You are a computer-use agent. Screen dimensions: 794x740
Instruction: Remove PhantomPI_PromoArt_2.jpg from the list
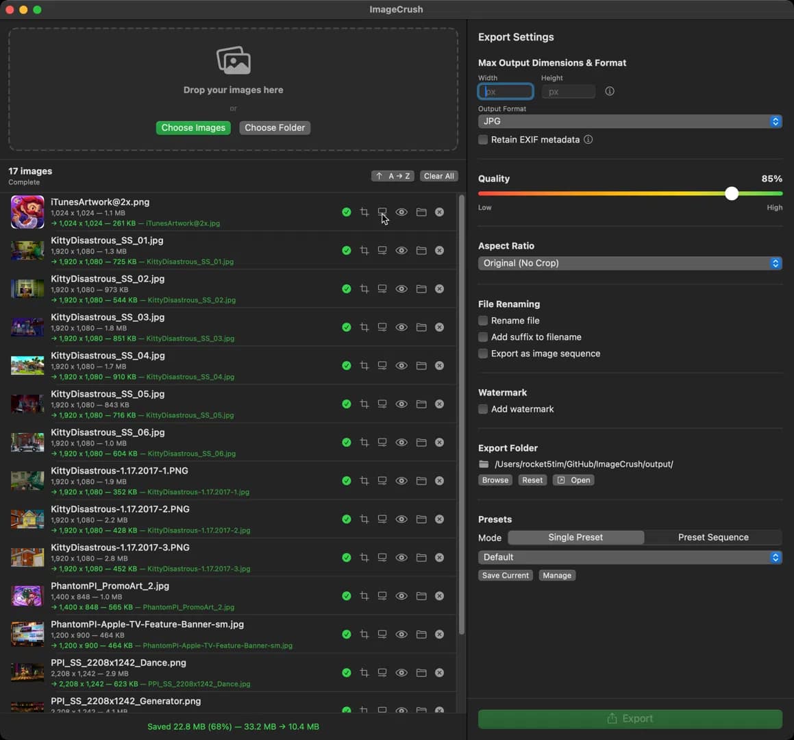(x=440, y=596)
